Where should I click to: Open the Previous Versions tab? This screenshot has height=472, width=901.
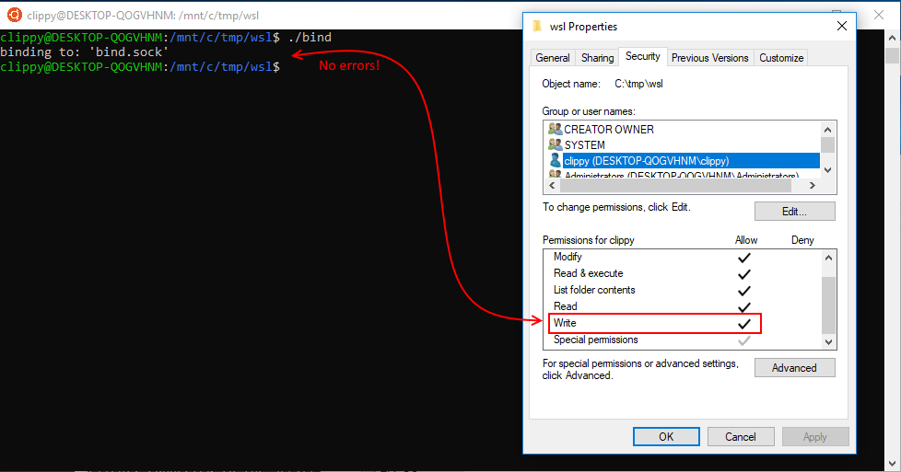click(x=709, y=57)
